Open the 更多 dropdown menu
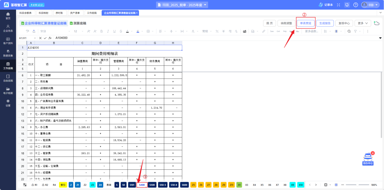This screenshot has height=190, width=384. pyautogui.click(x=363, y=23)
